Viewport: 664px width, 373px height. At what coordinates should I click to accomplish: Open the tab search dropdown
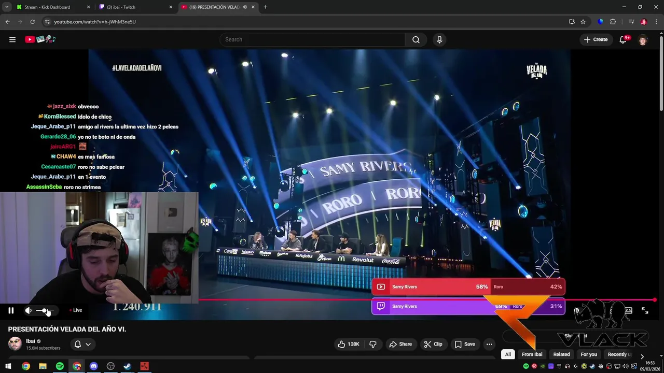7,7
